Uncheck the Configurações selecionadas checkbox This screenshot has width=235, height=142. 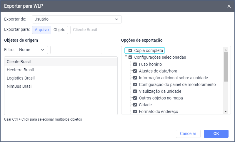pyautogui.click(x=130, y=57)
